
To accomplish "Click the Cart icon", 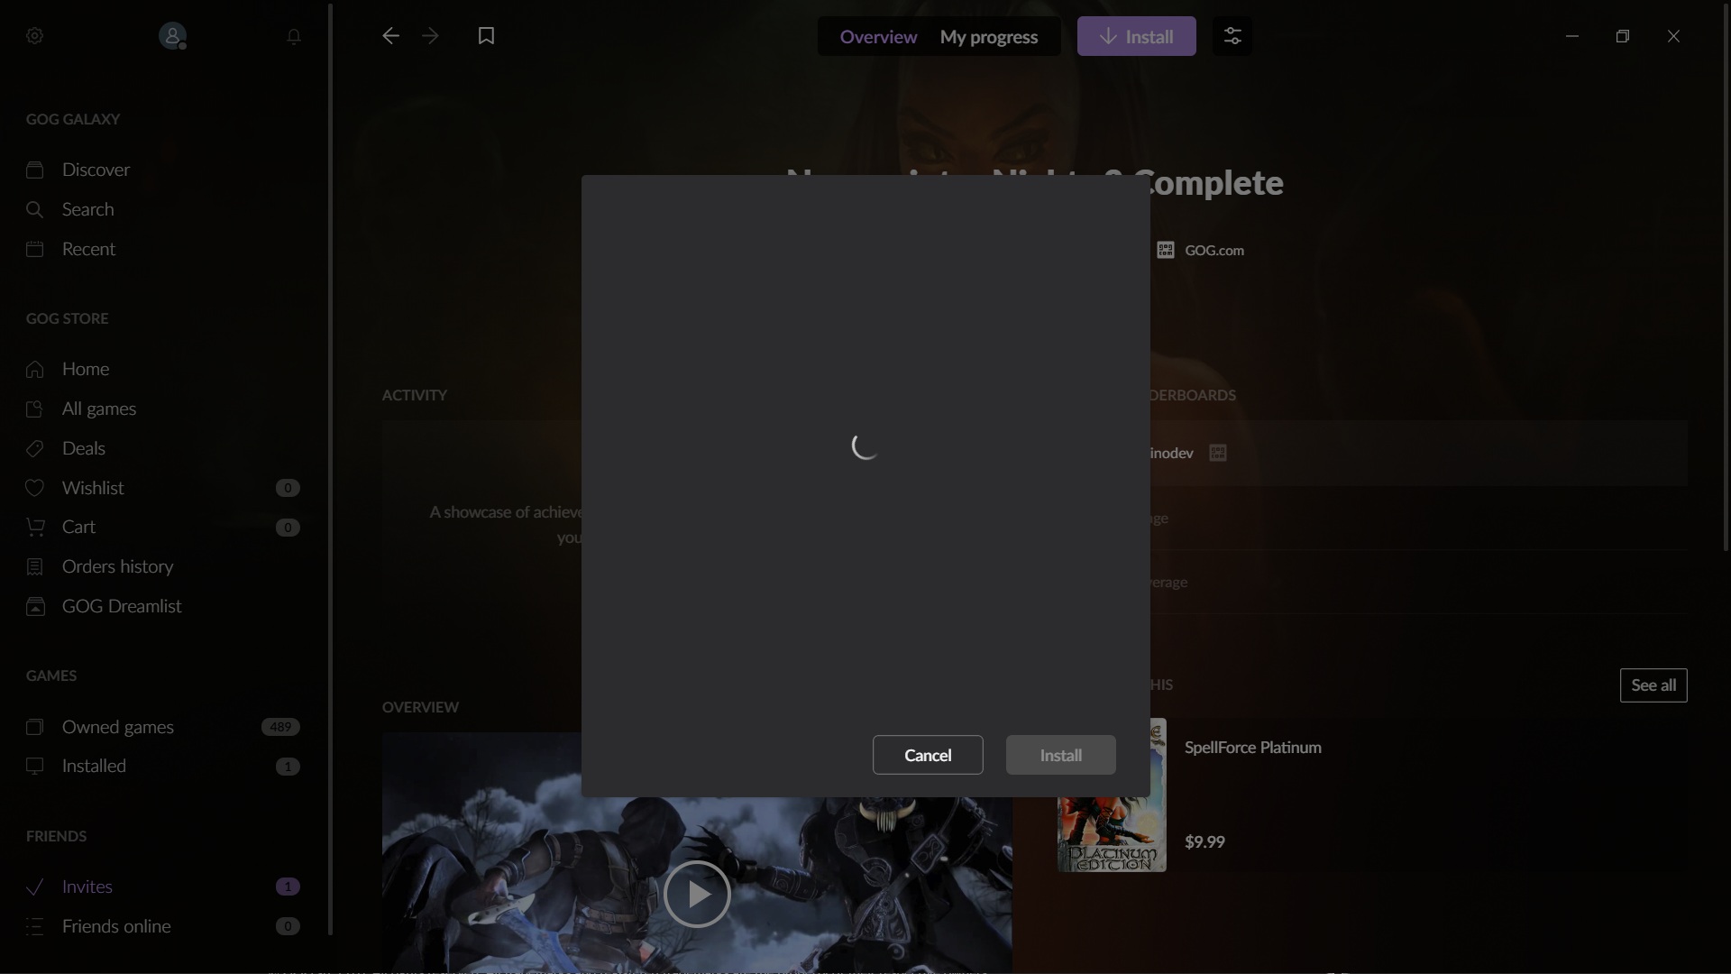I will [34, 527].
